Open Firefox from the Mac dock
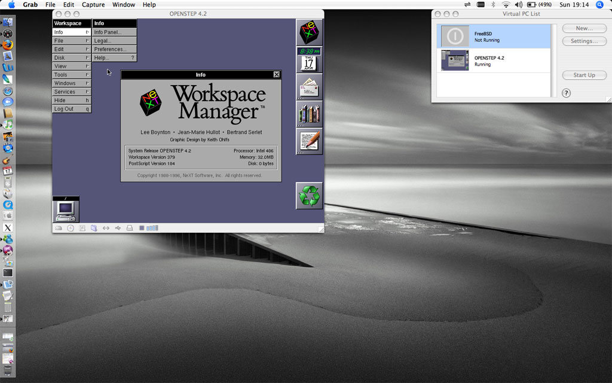Viewport: 612px width, 383px height. (x=8, y=45)
